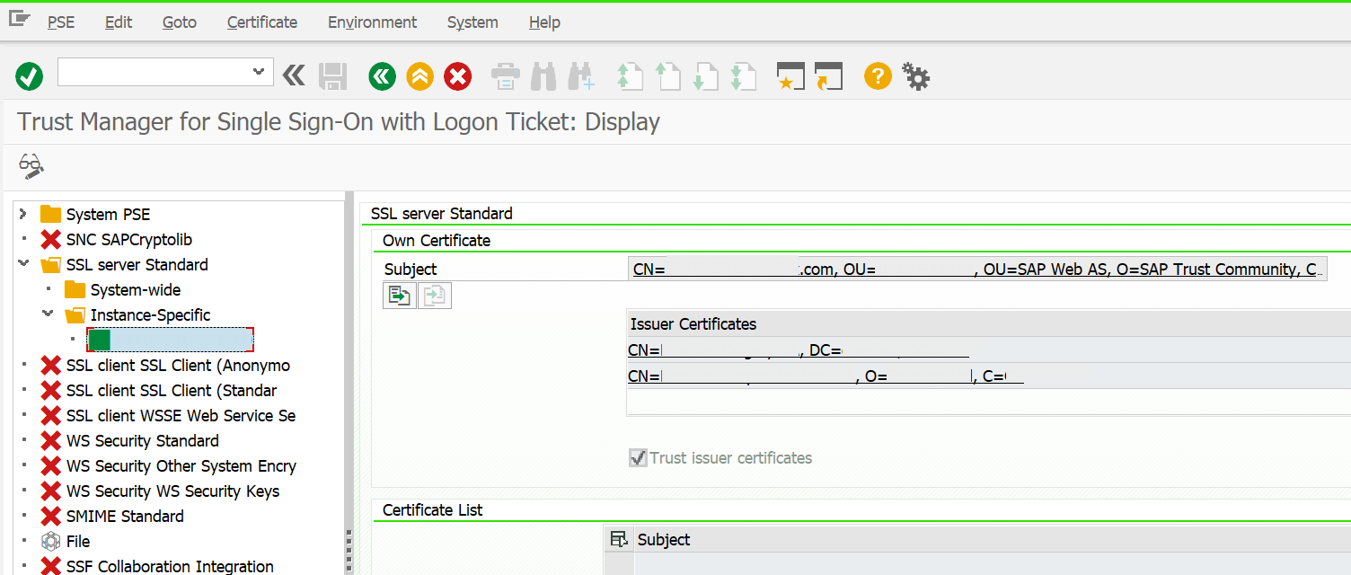
Task: Click the green checkmark Enter icon
Action: pos(30,76)
